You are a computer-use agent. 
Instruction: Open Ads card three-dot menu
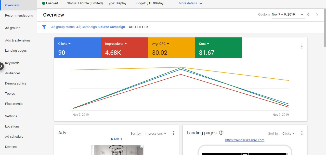[x=173, y=133]
